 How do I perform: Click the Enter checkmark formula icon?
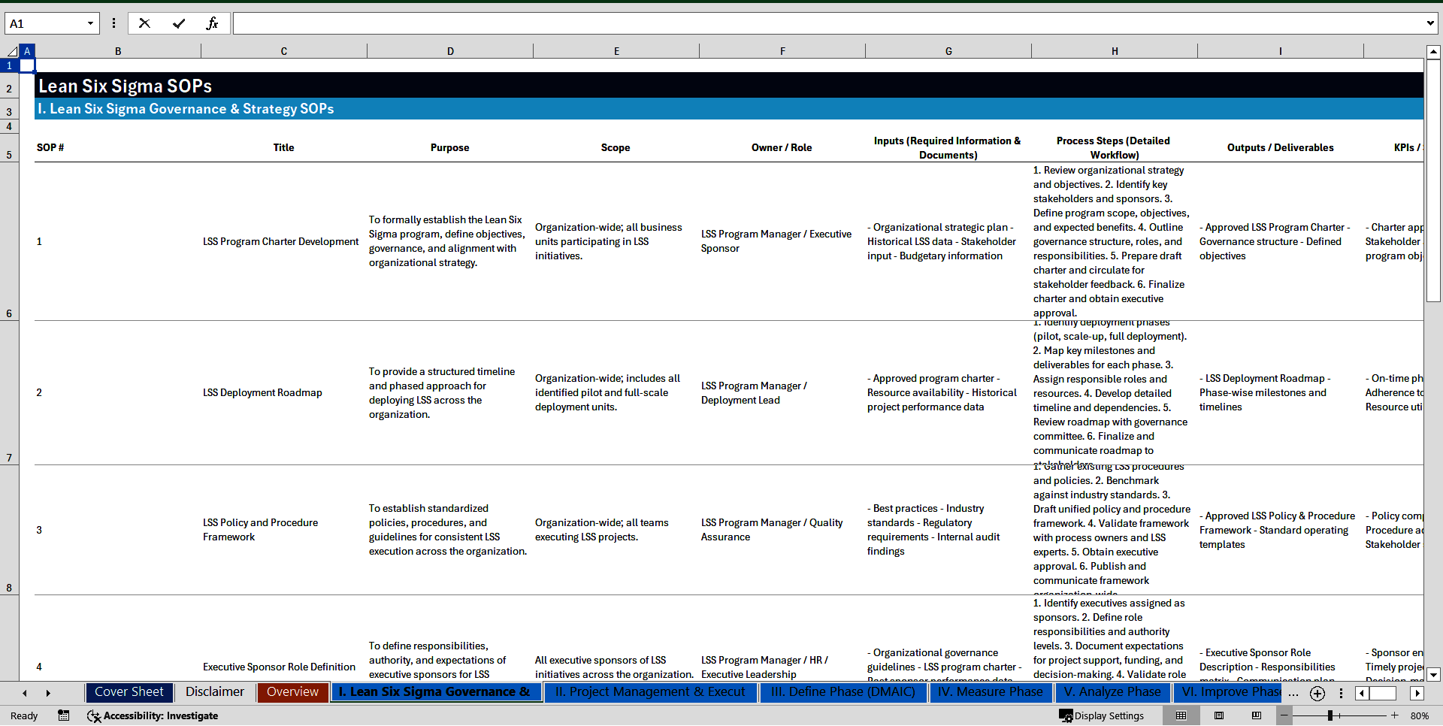[x=179, y=23]
